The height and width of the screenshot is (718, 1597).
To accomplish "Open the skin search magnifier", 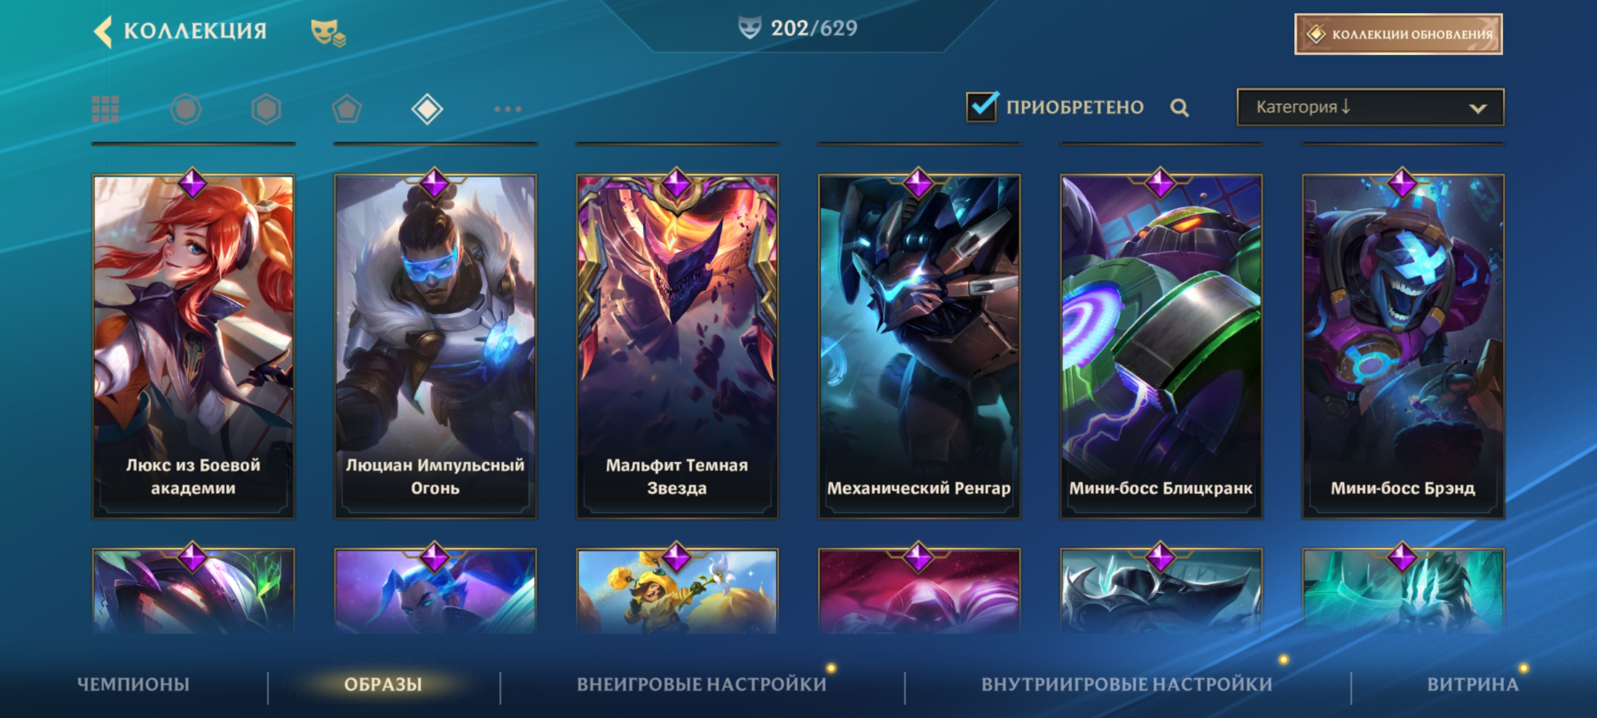I will click(1179, 108).
